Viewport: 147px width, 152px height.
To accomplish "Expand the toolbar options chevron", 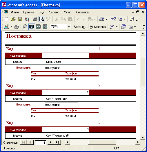I will click(144, 26).
